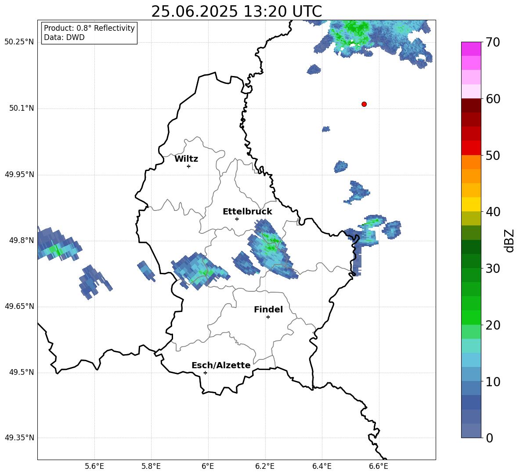
Task: Click the red dot marker on the map
Action: [x=364, y=104]
